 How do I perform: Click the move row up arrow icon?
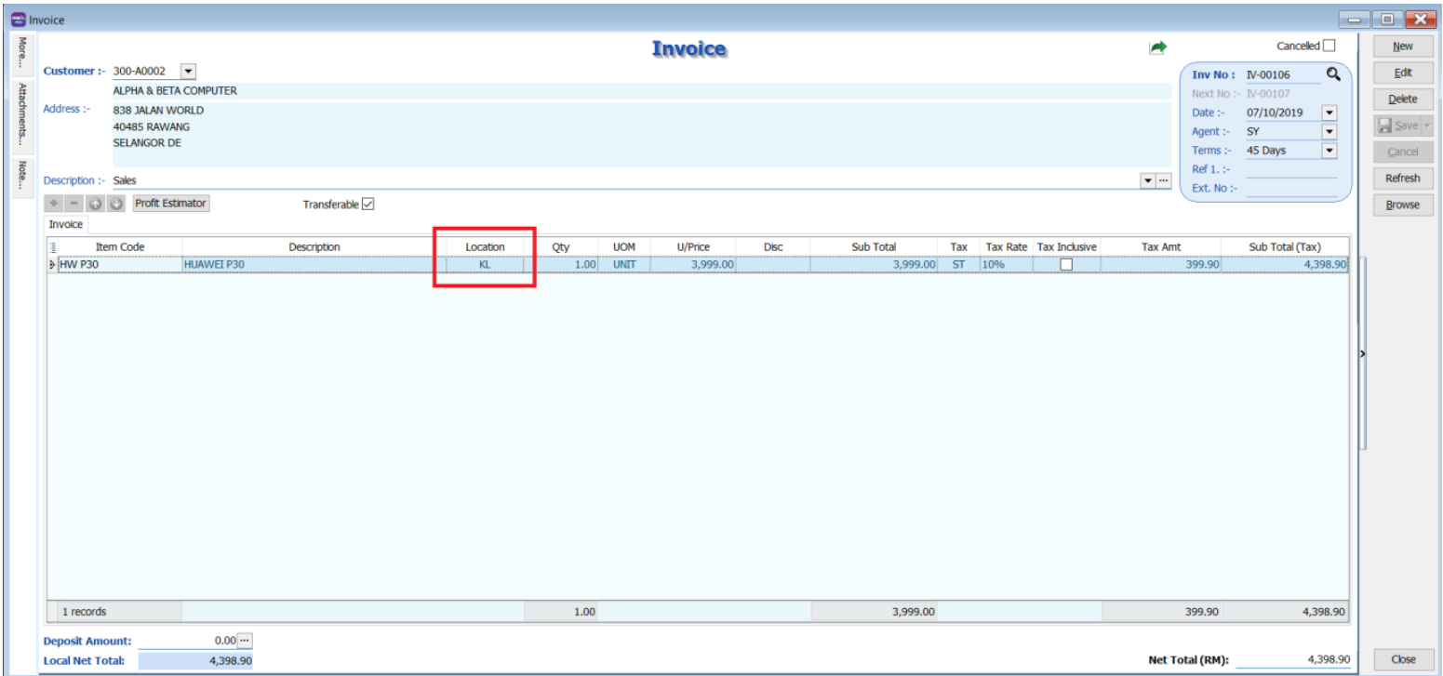[x=94, y=204]
